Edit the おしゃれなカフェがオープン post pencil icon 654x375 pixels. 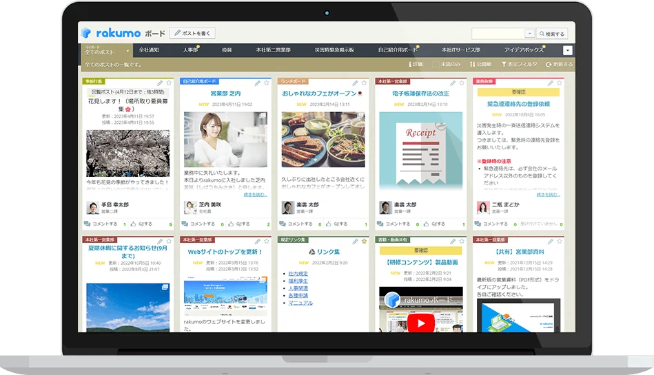pos(355,83)
